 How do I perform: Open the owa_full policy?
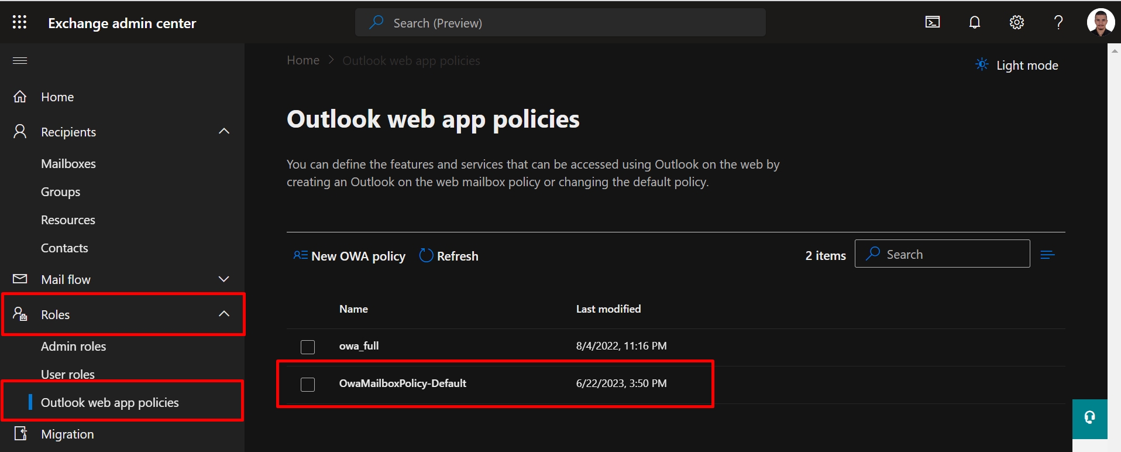[359, 346]
